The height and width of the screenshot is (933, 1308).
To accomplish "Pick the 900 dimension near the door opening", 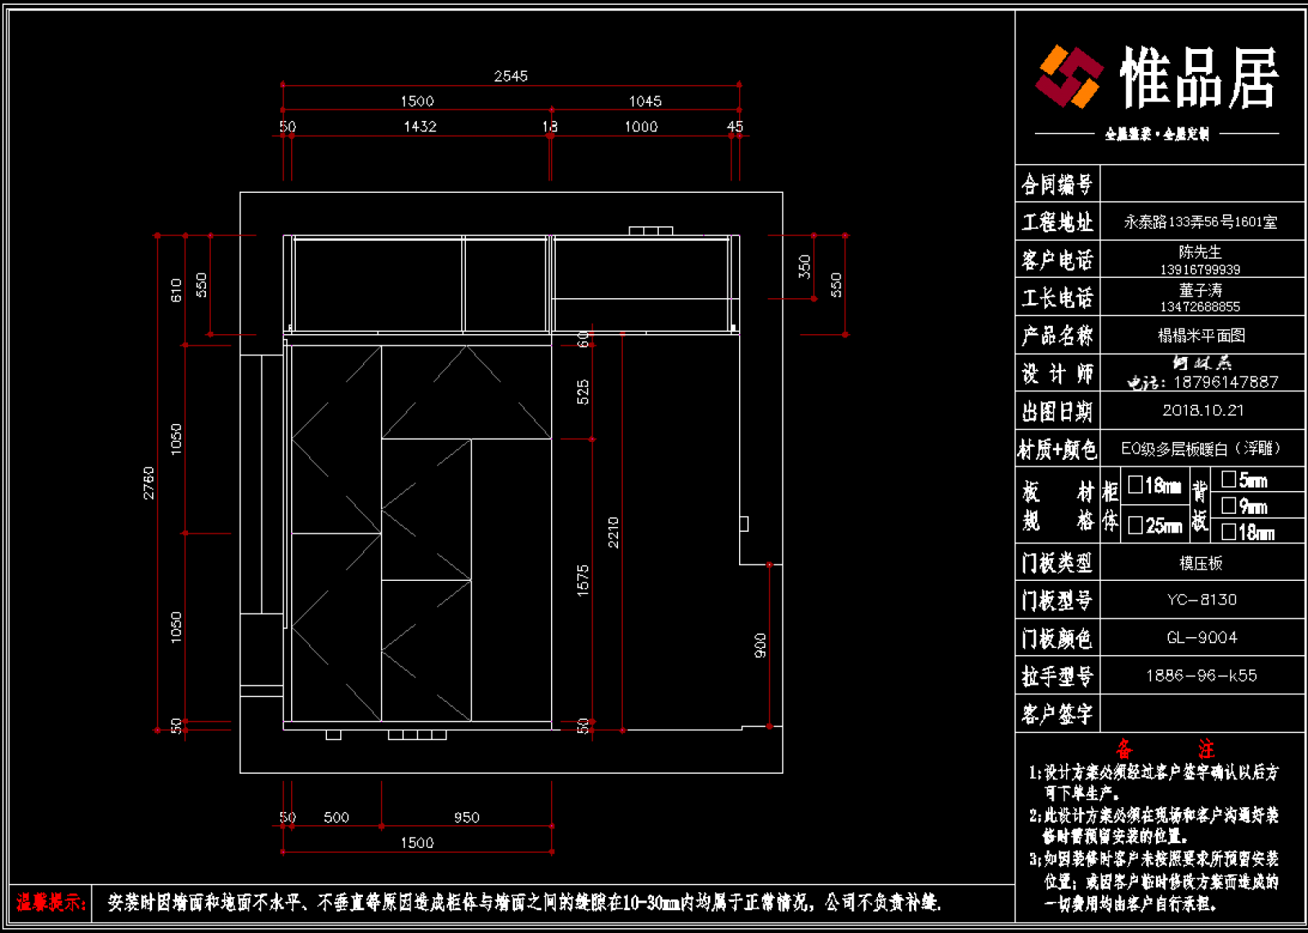I will (760, 645).
